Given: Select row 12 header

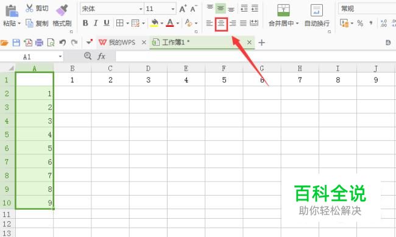Looking at the screenshot, I should (x=7, y=224).
